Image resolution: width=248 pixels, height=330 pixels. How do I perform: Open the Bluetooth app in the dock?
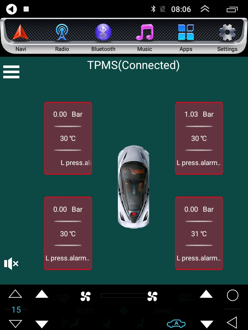point(103,38)
